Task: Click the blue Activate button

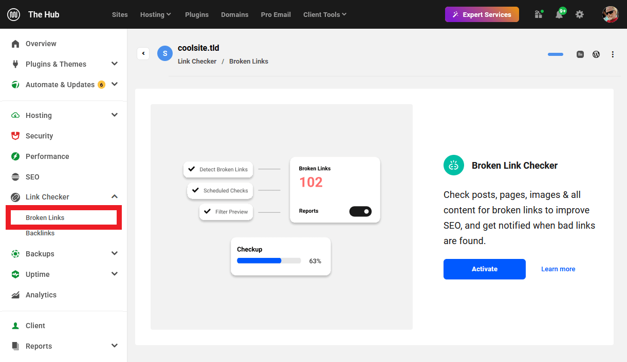Action: [485, 269]
